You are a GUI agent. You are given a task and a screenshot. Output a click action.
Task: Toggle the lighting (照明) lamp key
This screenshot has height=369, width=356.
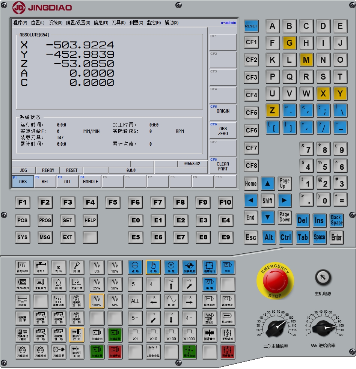pyautogui.click(x=58, y=284)
